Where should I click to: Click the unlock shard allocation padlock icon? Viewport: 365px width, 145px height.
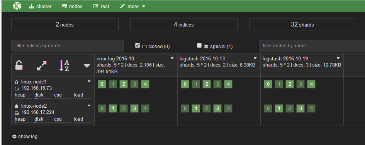19,65
